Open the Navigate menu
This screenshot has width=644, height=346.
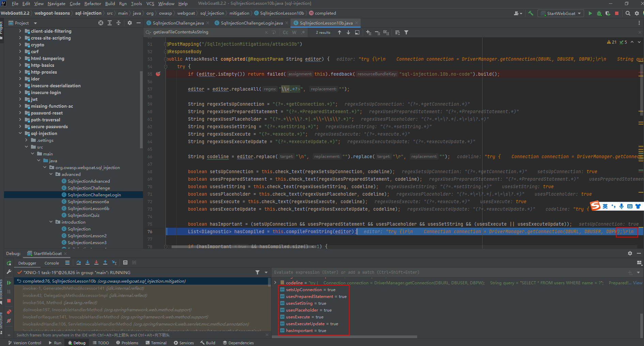pyautogui.click(x=56, y=3)
